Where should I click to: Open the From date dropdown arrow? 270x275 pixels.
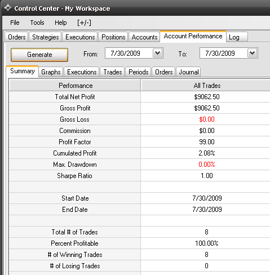point(157,53)
